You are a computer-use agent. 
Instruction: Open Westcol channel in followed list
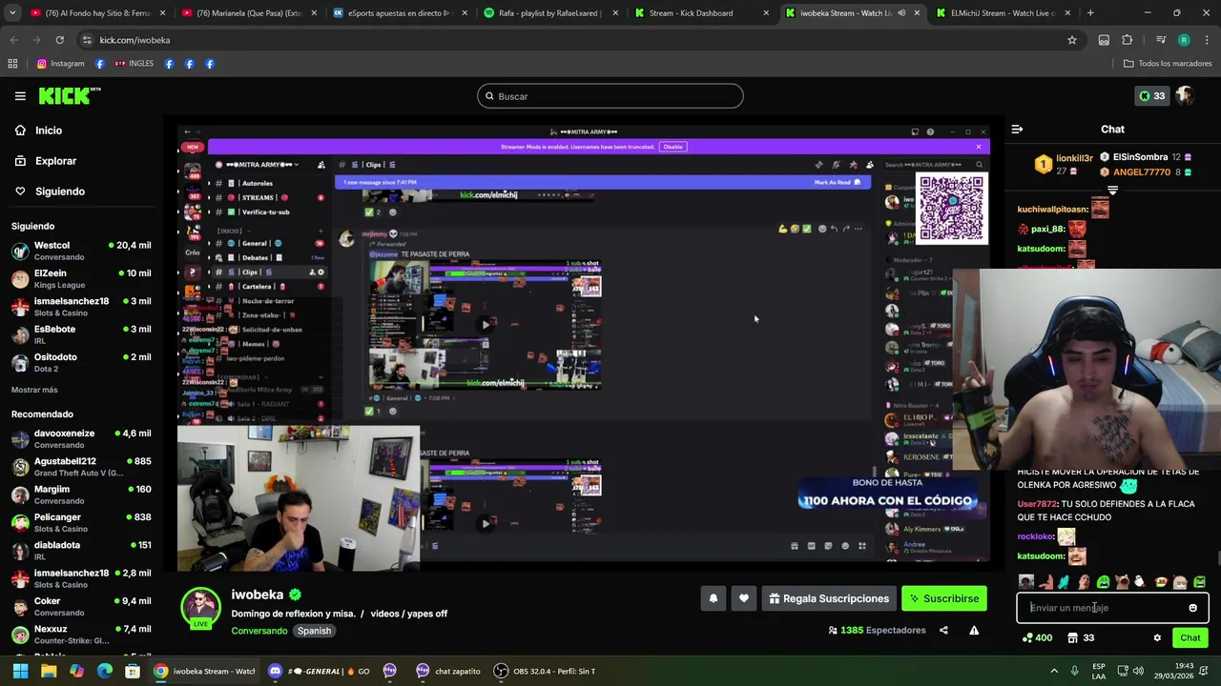click(81, 251)
